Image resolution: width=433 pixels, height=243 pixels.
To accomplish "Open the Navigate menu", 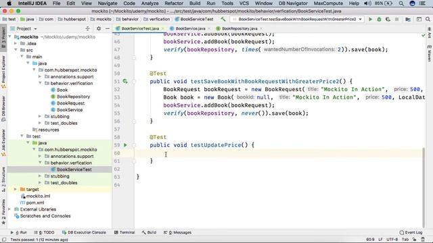I will coord(108,3).
